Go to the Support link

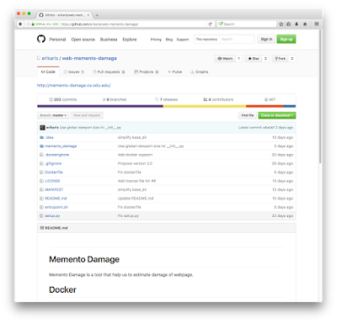183,40
